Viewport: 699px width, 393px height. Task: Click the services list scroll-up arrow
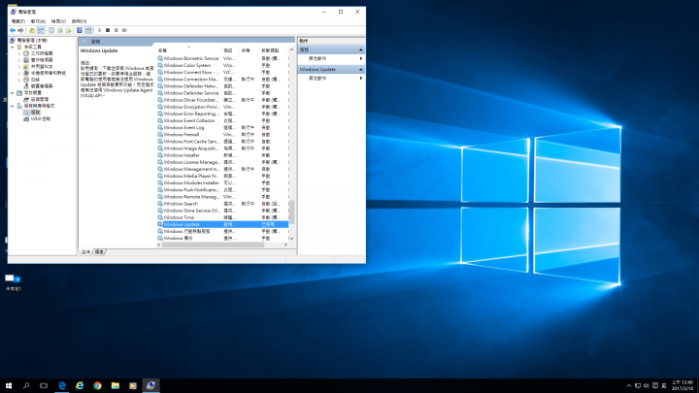pyautogui.click(x=291, y=49)
